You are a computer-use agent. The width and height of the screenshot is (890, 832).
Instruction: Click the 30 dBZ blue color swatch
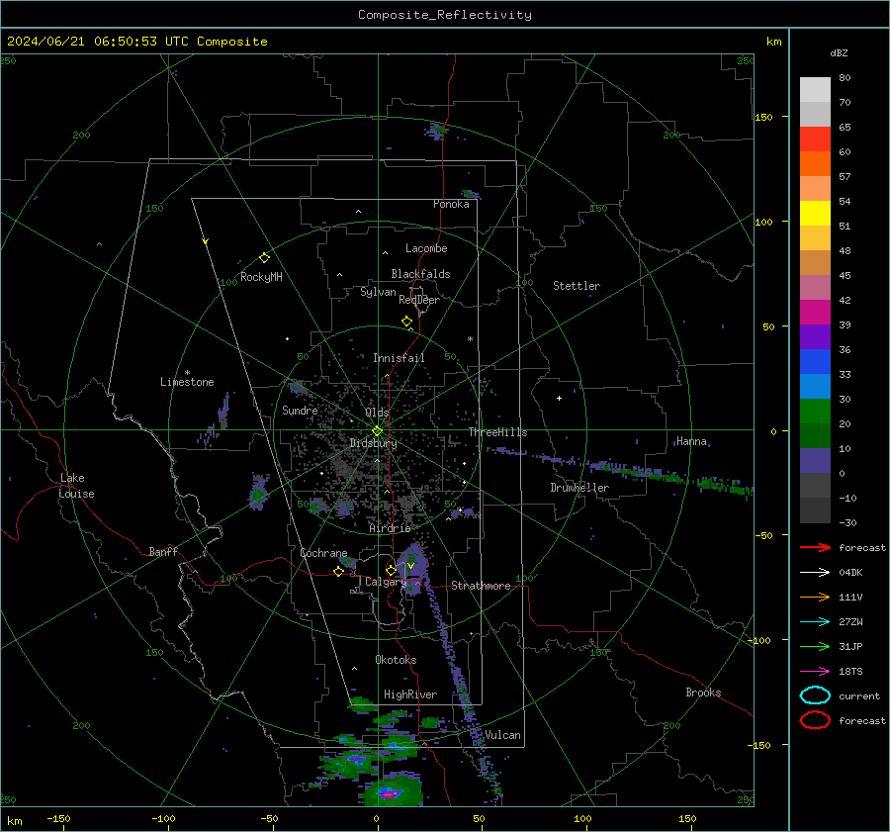(x=815, y=386)
